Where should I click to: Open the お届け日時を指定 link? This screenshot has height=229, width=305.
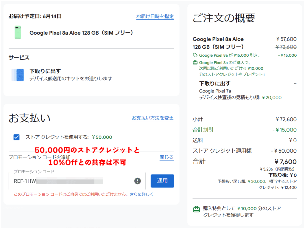click(155, 16)
